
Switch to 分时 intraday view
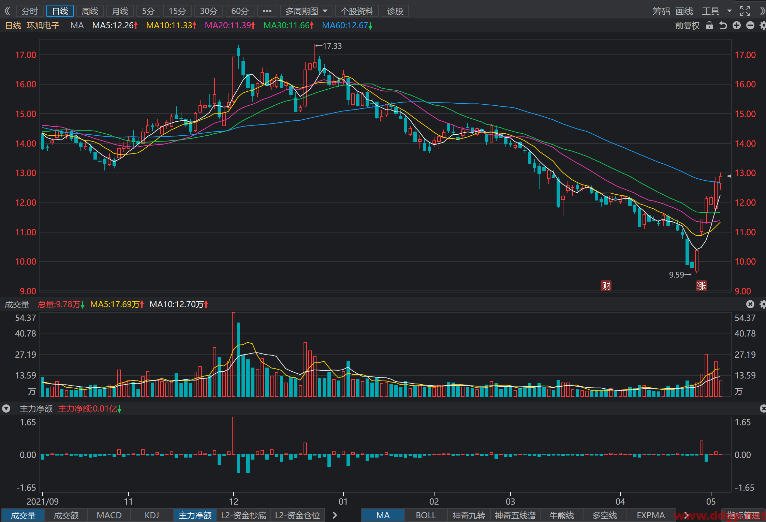[30, 11]
